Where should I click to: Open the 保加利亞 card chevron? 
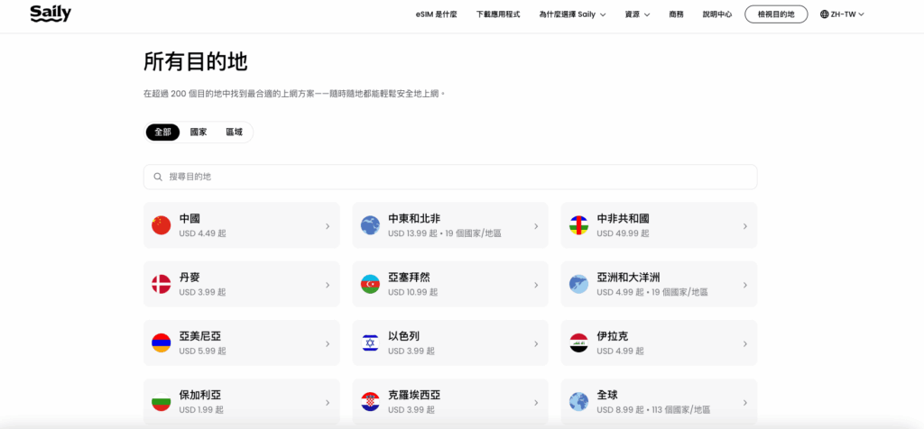(328, 403)
